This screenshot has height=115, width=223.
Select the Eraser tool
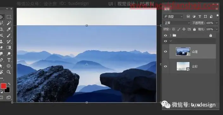pyautogui.click(x=1, y=47)
